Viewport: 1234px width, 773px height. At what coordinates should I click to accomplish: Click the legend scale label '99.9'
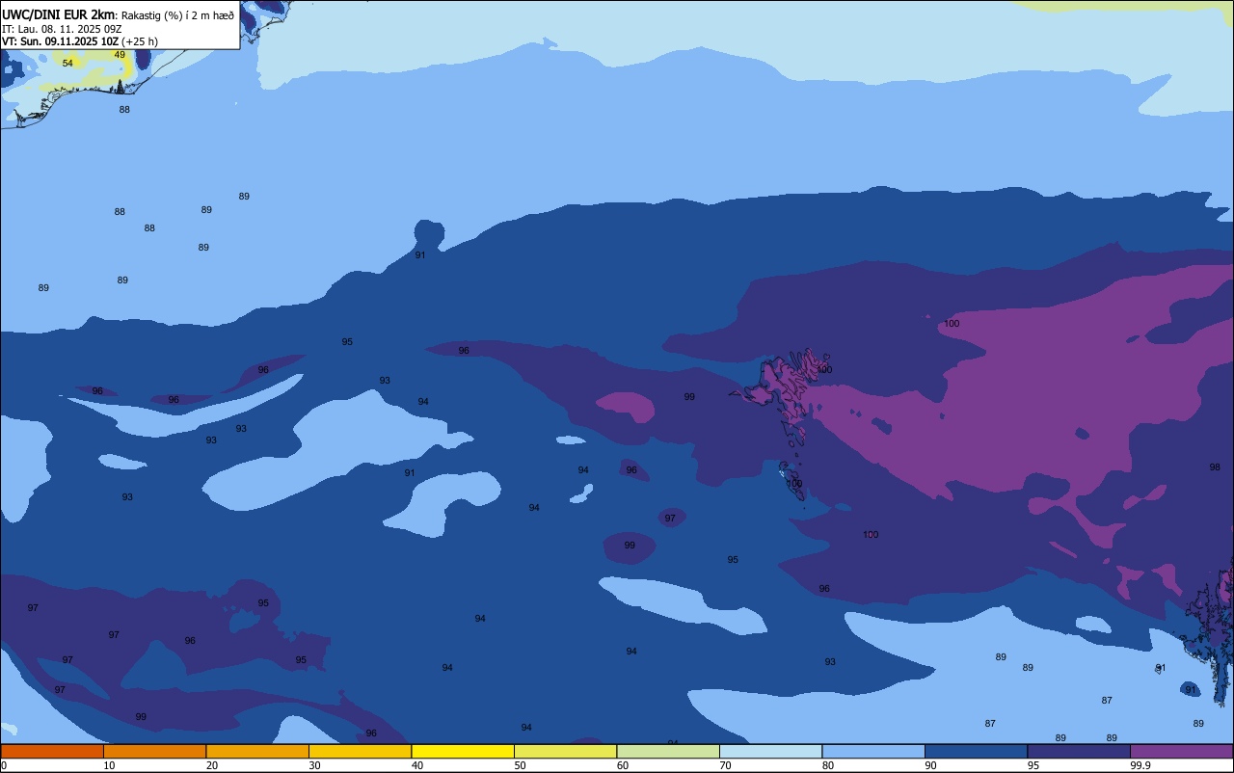1140,765
